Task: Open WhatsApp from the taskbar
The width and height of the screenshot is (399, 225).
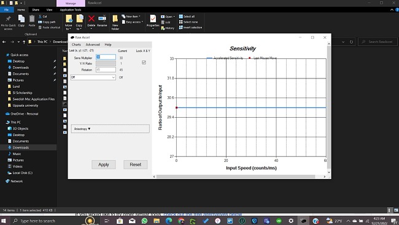Action: click(144, 221)
